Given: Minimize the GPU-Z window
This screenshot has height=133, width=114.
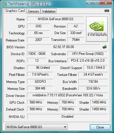Looking at the screenshot, I should click(x=89, y=3).
